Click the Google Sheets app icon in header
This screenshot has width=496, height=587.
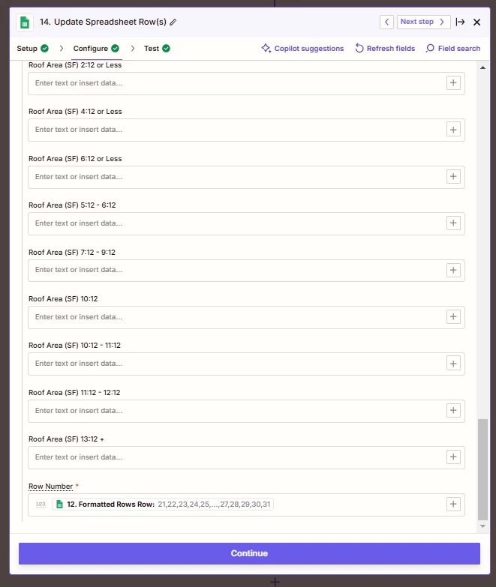click(x=25, y=22)
